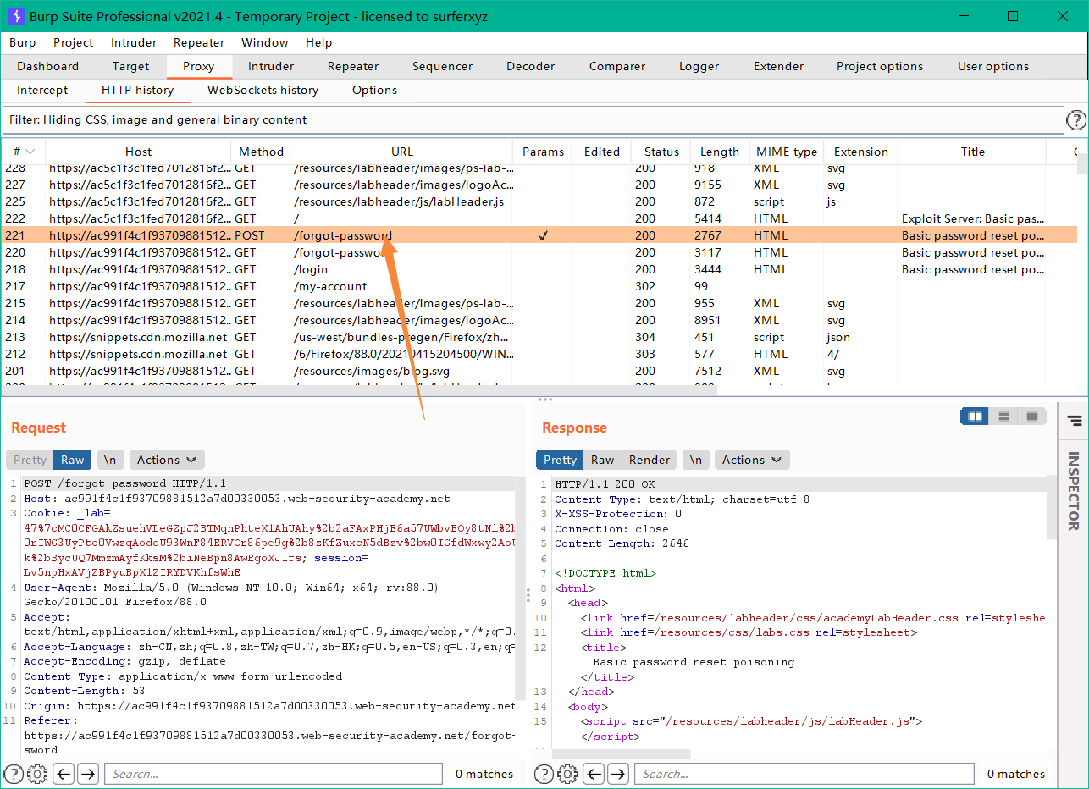Sort history by URL column
This screenshot has width=1089, height=789.
(x=402, y=152)
